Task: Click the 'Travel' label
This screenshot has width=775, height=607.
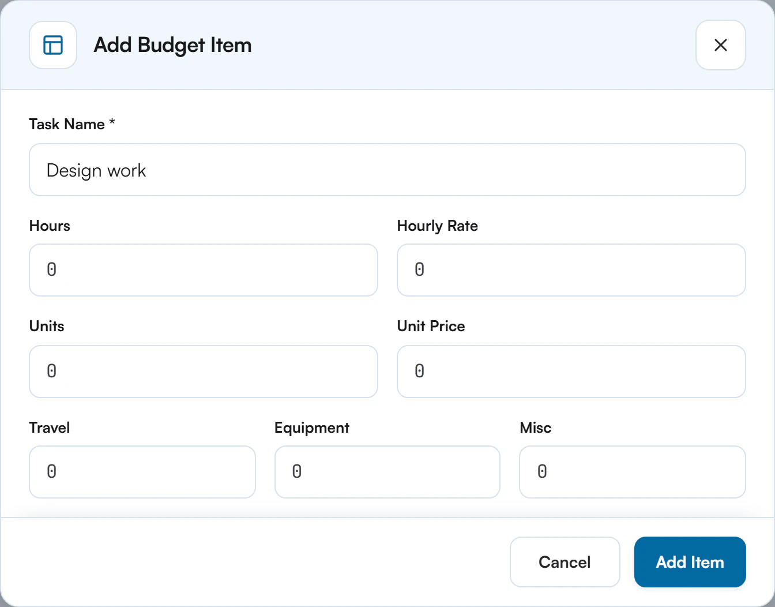Action: [x=50, y=428]
